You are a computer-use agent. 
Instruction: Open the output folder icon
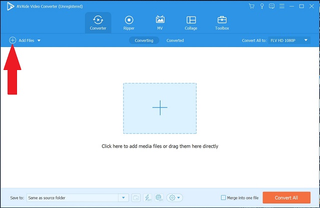(x=136, y=197)
